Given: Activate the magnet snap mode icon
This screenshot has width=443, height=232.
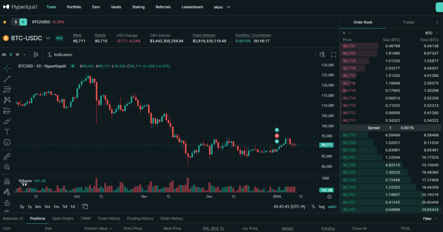Looking at the screenshot, I should click(7, 182).
